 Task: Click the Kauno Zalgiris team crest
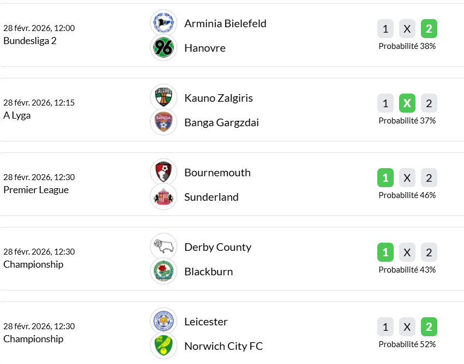[x=164, y=97]
